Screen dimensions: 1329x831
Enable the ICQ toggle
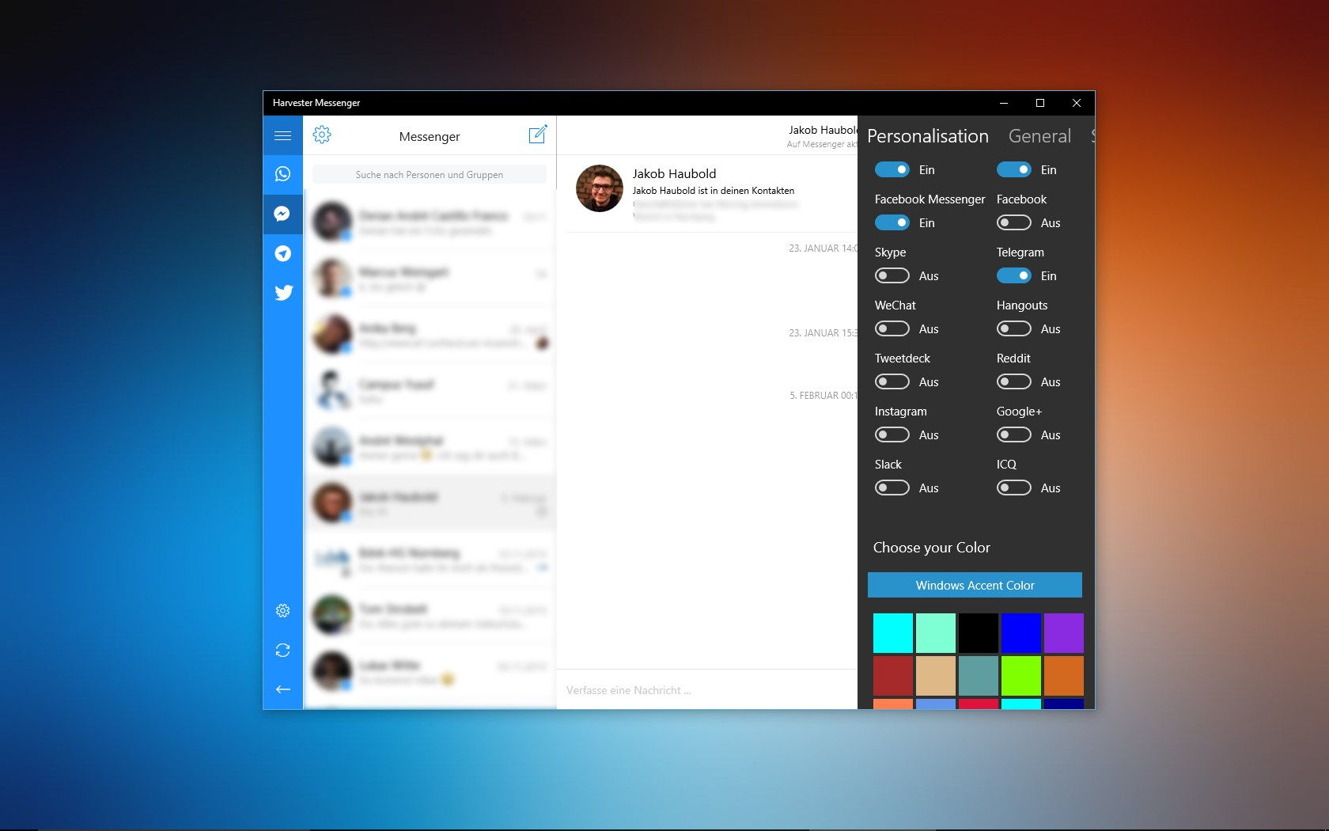click(x=1013, y=488)
